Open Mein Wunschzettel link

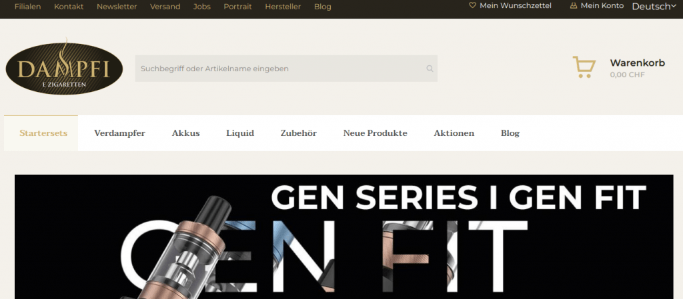(x=516, y=5)
